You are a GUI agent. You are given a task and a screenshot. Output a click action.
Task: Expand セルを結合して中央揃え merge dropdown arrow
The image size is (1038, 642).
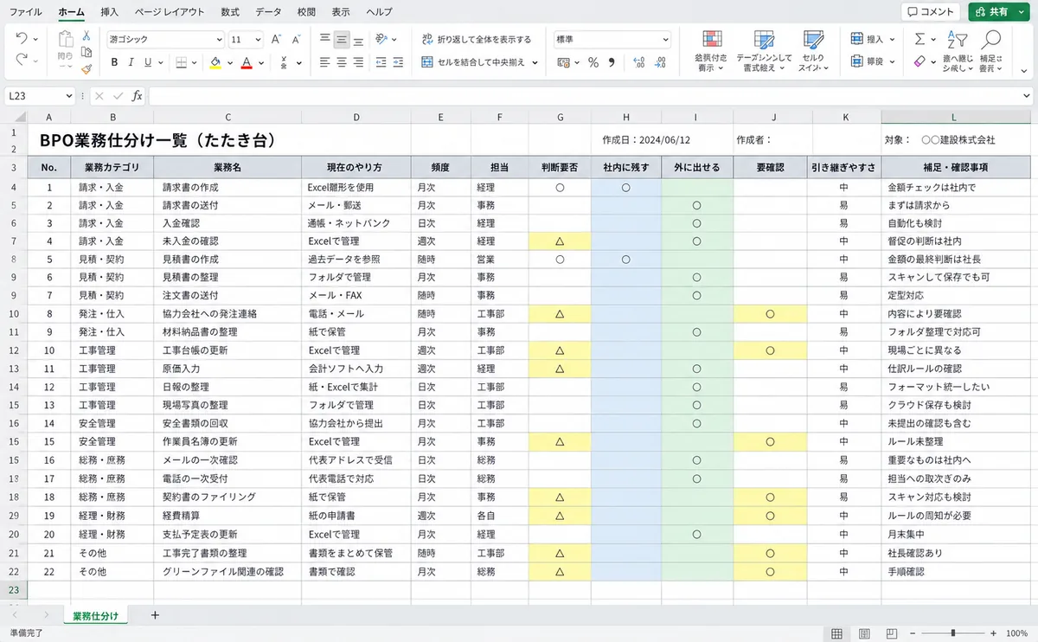[535, 62]
